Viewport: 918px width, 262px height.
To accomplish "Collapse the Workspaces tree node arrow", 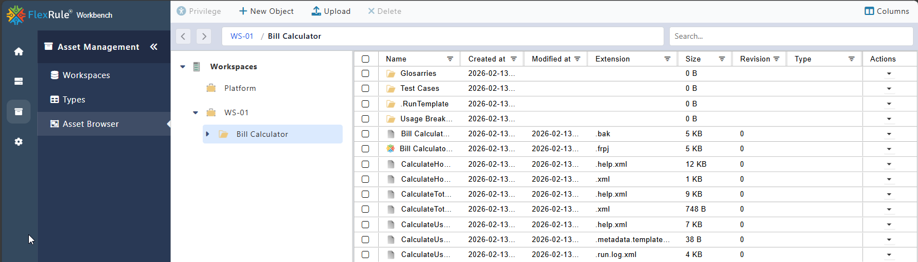I will [x=183, y=66].
